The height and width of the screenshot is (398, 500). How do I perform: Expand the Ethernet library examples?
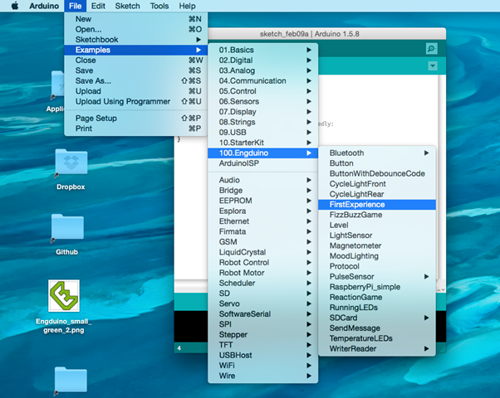(x=262, y=221)
